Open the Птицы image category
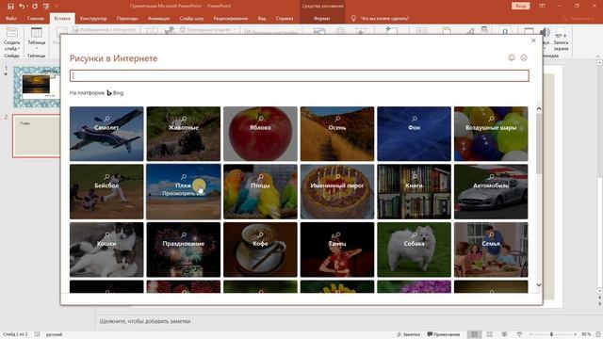 pos(260,192)
